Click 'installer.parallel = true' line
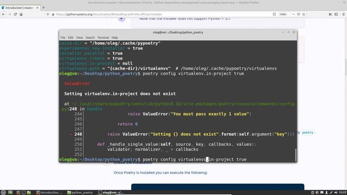Screen dimensions: 347x195 coord(91,53)
